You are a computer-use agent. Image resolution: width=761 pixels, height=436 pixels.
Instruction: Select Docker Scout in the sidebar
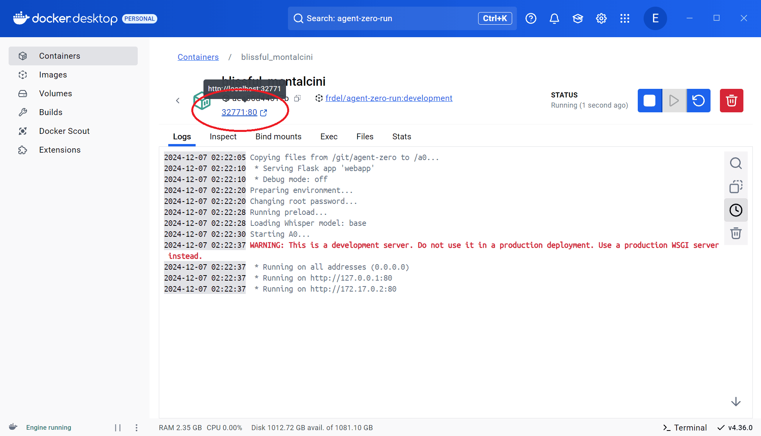pyautogui.click(x=64, y=131)
